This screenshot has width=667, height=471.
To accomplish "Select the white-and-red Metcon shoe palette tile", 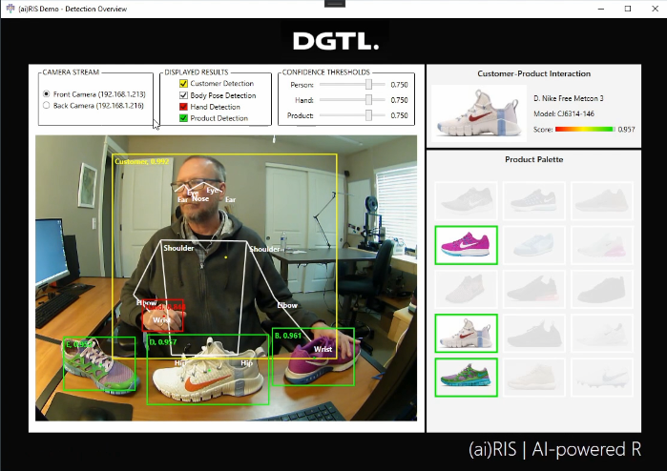I will [x=466, y=334].
